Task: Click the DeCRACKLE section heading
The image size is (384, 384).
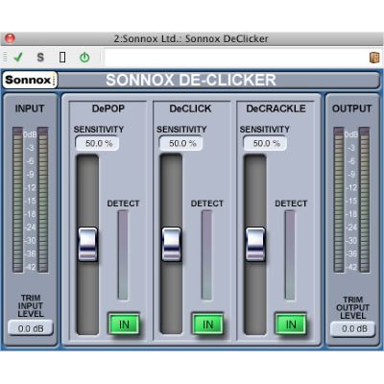Action: point(276,108)
